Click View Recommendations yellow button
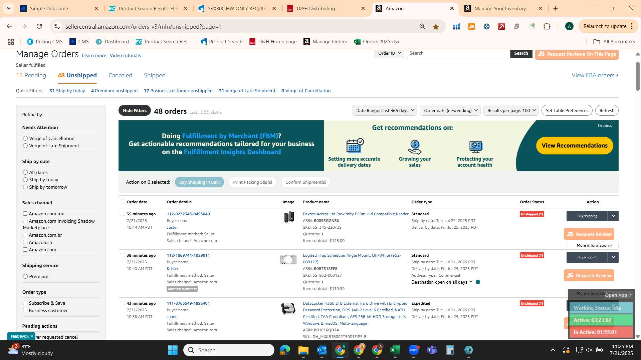The height and width of the screenshot is (360, 641). coord(574,146)
